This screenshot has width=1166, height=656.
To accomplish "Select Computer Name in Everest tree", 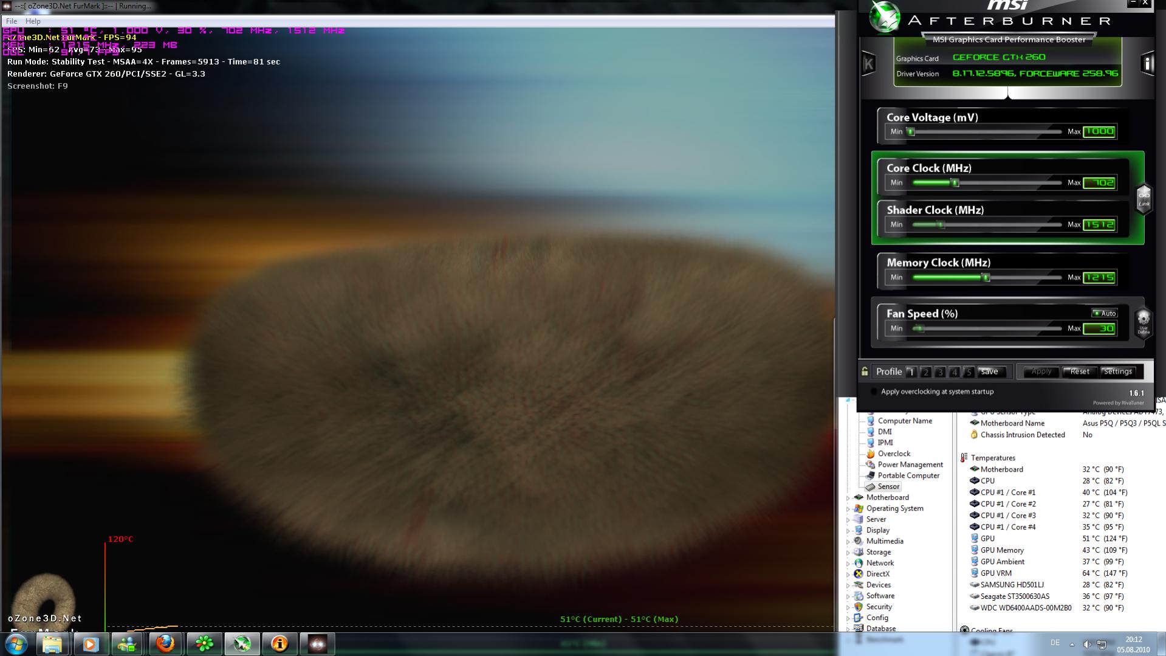I will tap(904, 421).
